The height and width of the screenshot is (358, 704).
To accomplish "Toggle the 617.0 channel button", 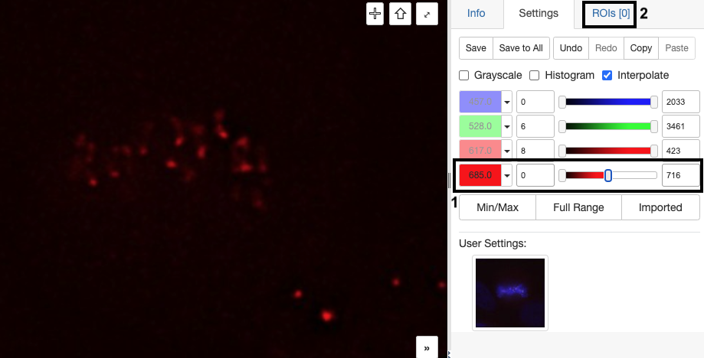I will 480,151.
